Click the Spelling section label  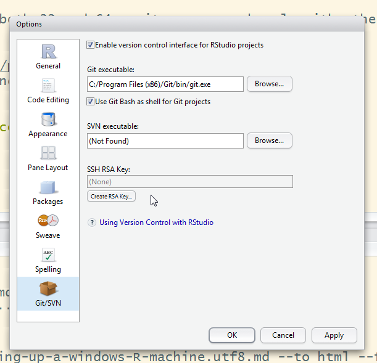coord(48,269)
